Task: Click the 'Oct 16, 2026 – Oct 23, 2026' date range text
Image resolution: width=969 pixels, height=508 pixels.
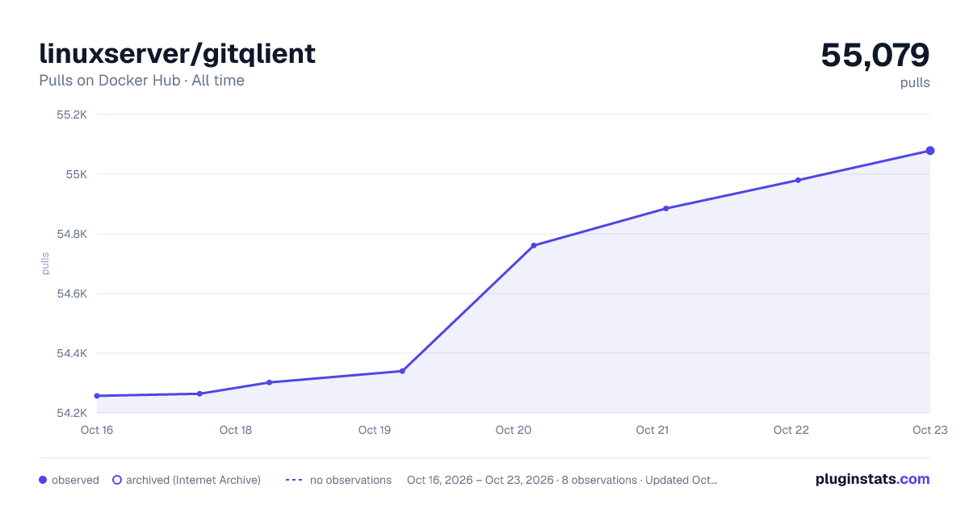Action: click(480, 480)
